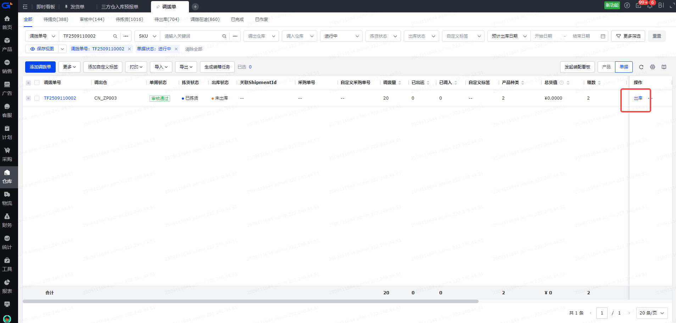Open 自定义标签 filter dropdown
676x323 pixels.
[463, 36]
